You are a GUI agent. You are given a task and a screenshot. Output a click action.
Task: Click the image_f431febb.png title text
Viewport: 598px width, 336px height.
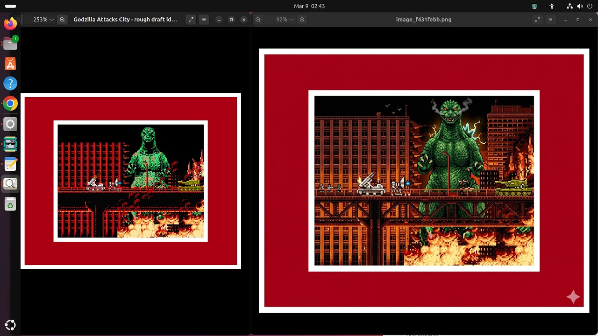click(424, 20)
